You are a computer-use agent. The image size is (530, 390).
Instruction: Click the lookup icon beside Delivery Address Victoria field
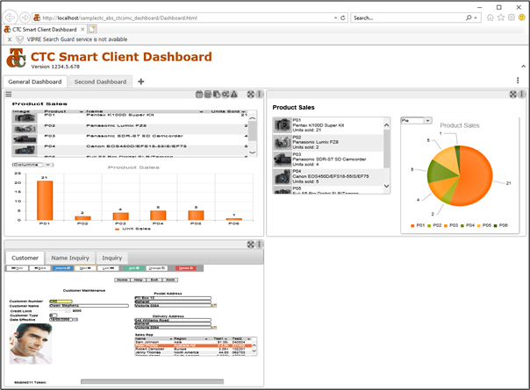[x=214, y=328]
